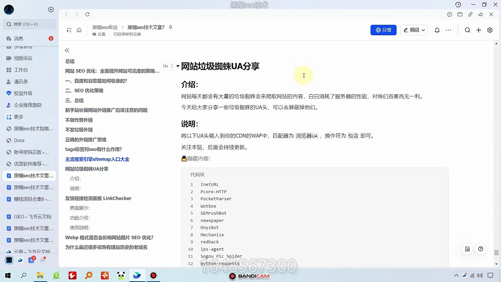The image size is (501, 282).
Task: Open the more apps dots icon at sidebar bottom
Action: click(42, 260)
